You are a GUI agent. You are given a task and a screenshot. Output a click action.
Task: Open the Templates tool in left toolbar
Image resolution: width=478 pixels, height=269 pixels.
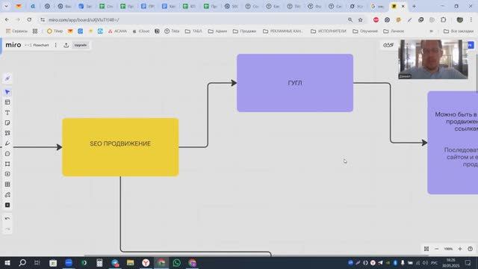(7, 102)
